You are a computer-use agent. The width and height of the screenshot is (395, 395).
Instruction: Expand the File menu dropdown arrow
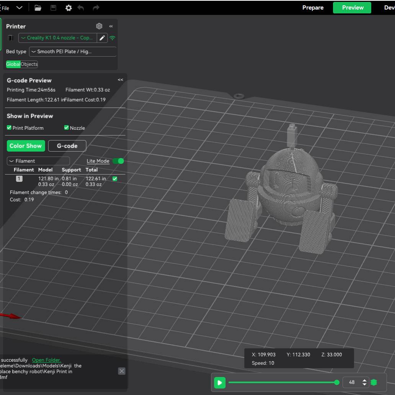tap(20, 8)
